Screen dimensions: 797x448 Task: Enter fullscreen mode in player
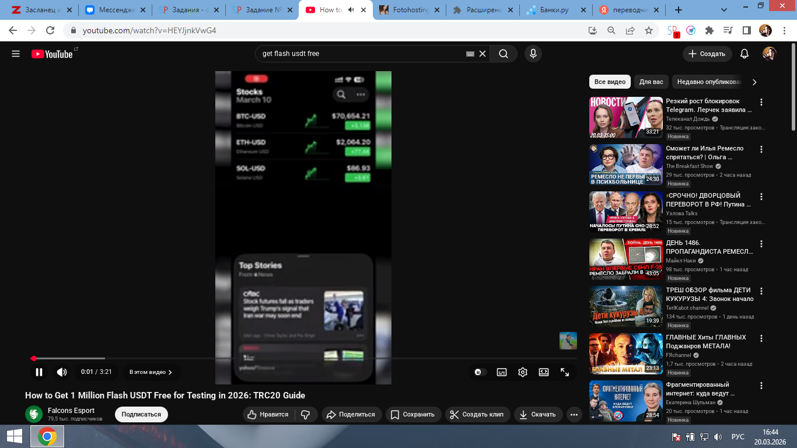click(565, 372)
